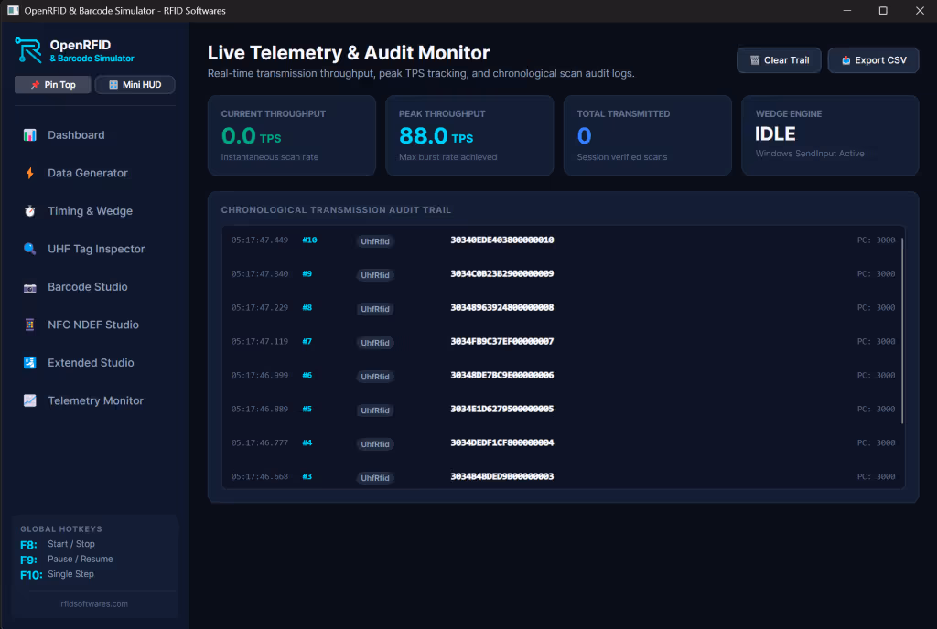
Task: Click the pin icon in Pin Top
Action: (36, 85)
